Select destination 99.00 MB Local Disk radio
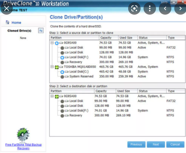186x153 pixels. click(x=62, y=101)
